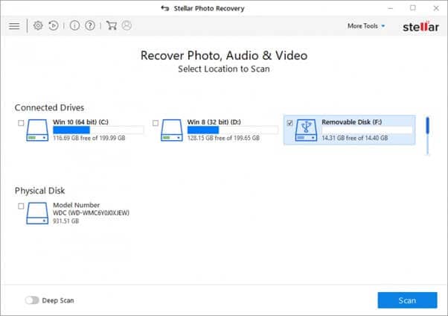Click the "Connected Drives" heading

[49, 107]
